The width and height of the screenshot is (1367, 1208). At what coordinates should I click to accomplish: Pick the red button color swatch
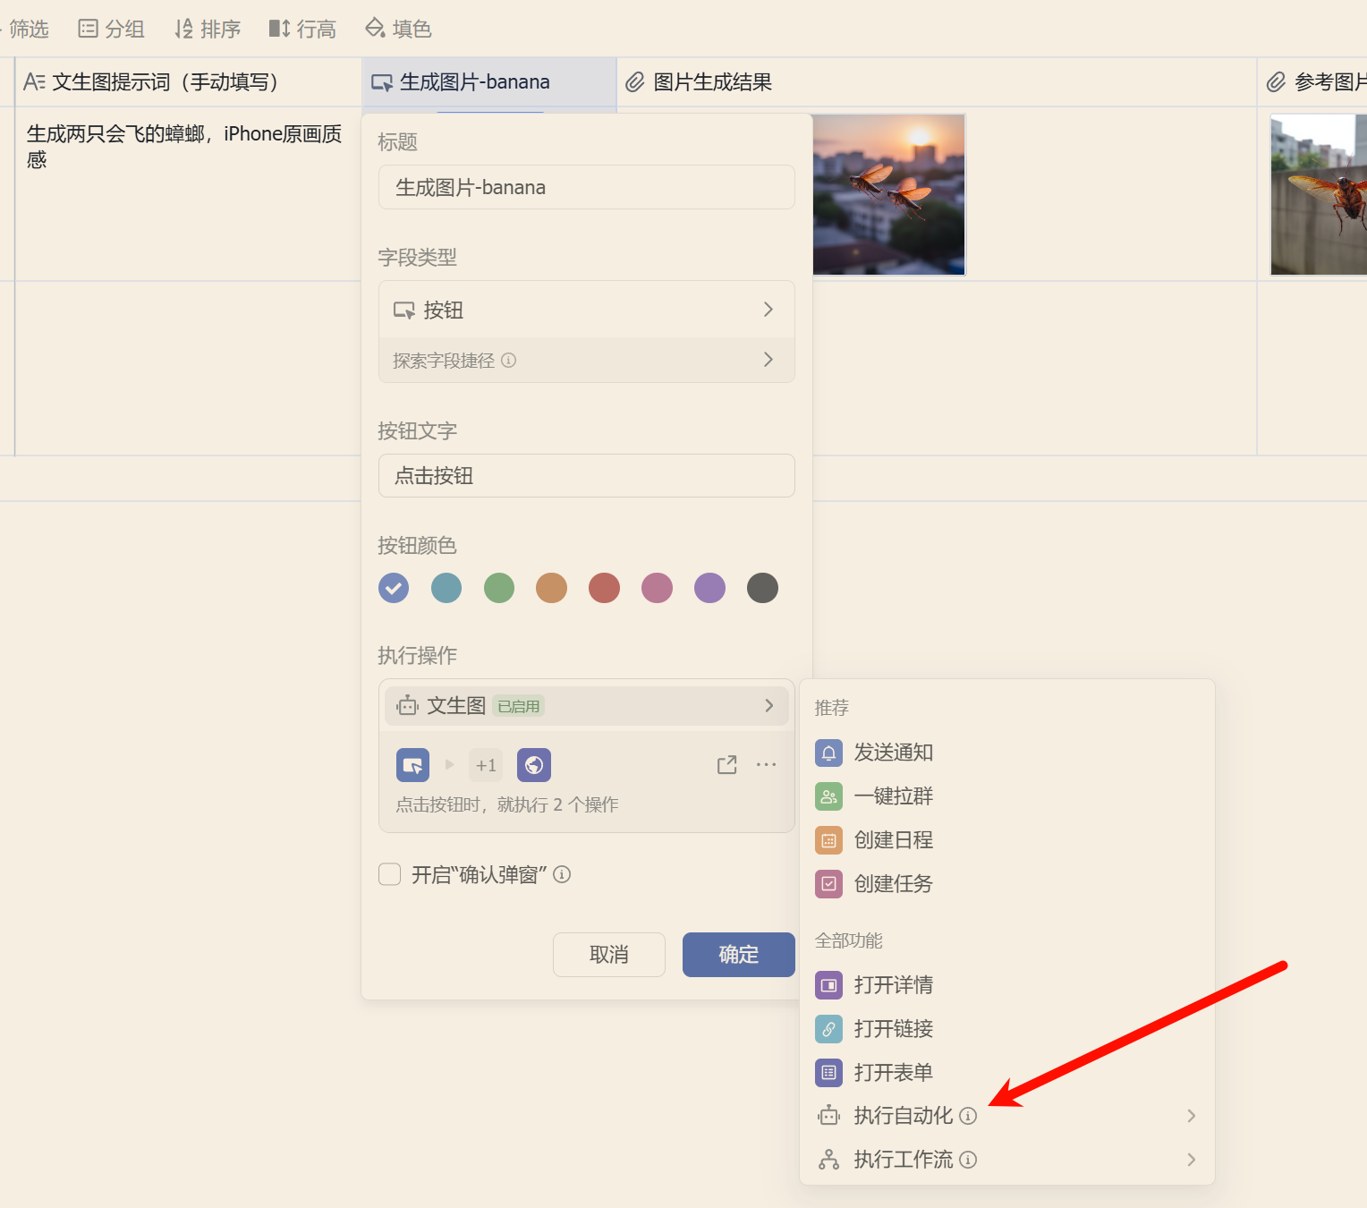604,588
